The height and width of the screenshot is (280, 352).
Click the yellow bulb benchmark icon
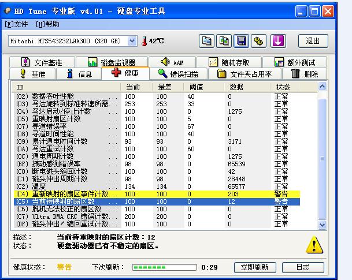pyautogui.click(x=23, y=73)
